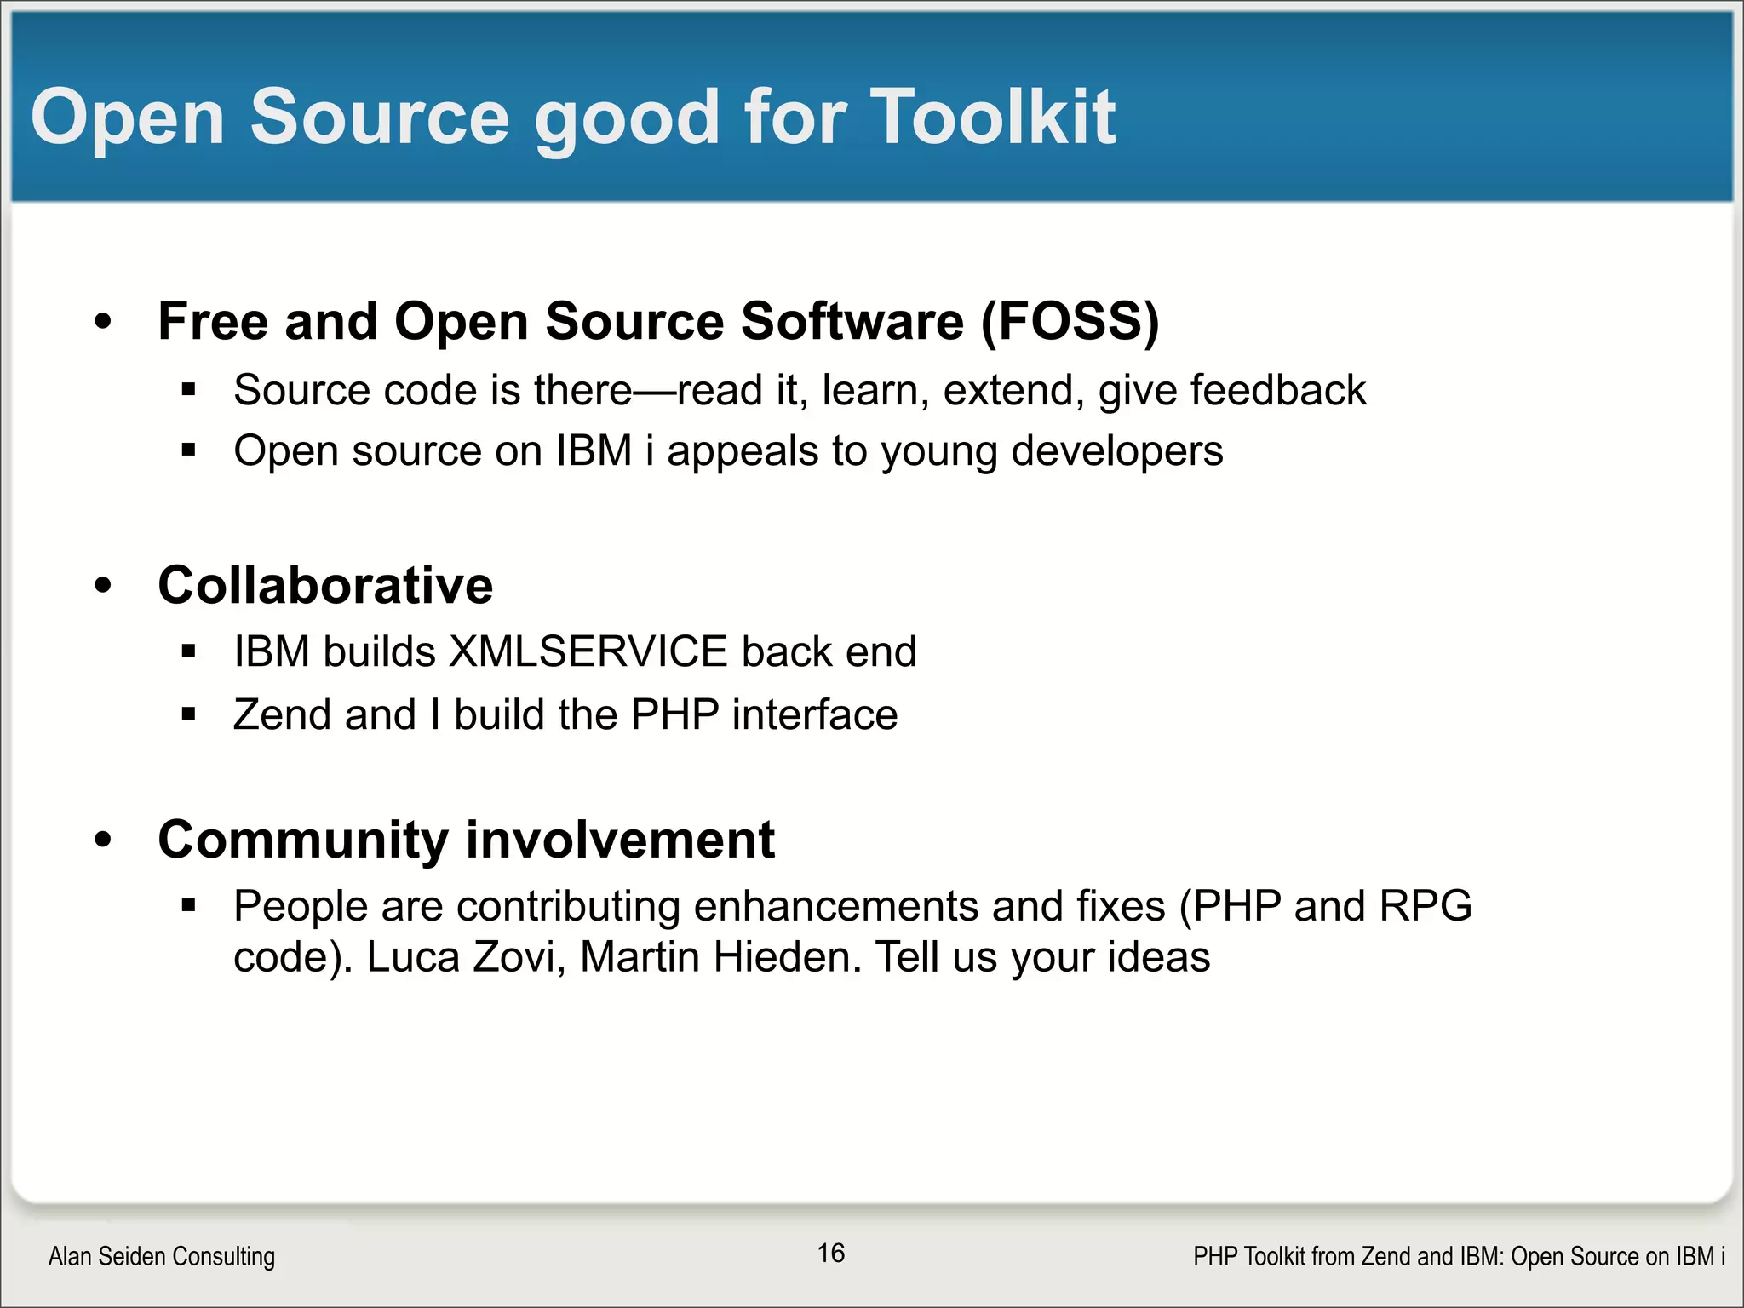
Task: Click the line "Source code is there—read it, learn, extend, give feedback"
Action: point(800,391)
